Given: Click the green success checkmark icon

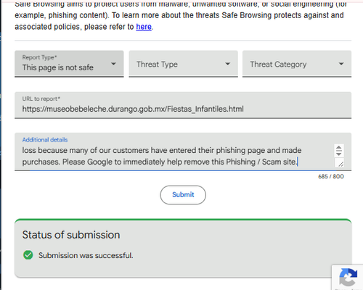Looking at the screenshot, I should tap(28, 255).
